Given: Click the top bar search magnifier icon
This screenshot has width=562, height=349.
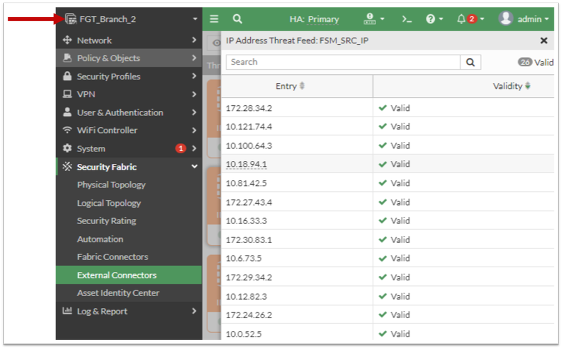Looking at the screenshot, I should [237, 19].
